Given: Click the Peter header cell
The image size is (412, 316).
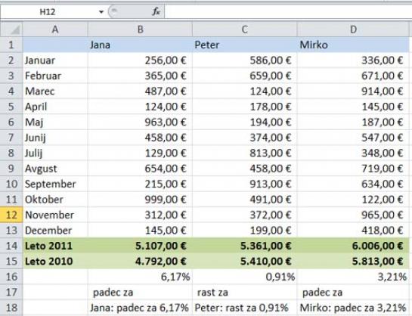Looking at the screenshot, I should click(245, 45).
